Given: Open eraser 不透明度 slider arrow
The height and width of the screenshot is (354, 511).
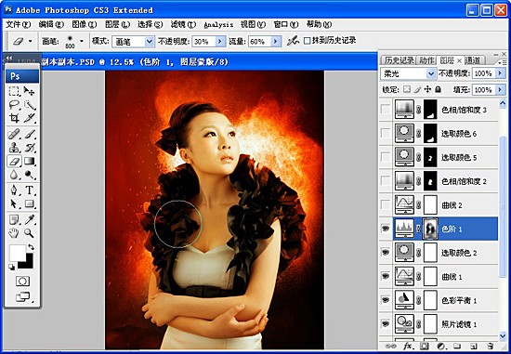Looking at the screenshot, I should point(220,42).
